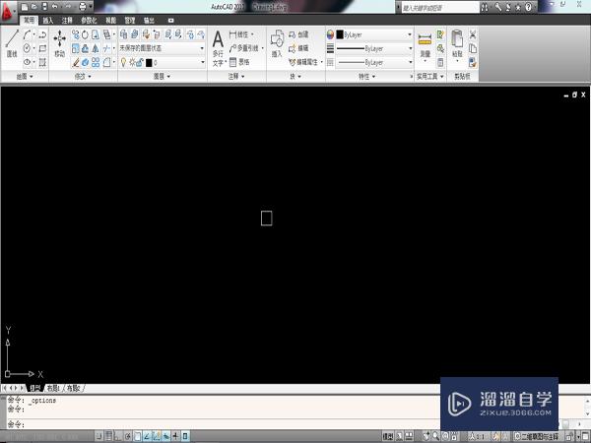Viewport: 591px width, 443px height.
Task: Switch to the 管理 (Manage) ribbon tab
Action: pyautogui.click(x=130, y=21)
